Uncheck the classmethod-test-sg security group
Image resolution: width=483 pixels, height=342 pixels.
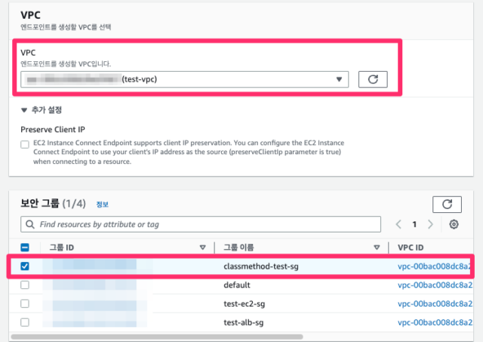pos(25,267)
